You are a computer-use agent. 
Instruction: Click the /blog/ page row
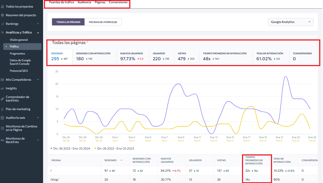click(183, 179)
